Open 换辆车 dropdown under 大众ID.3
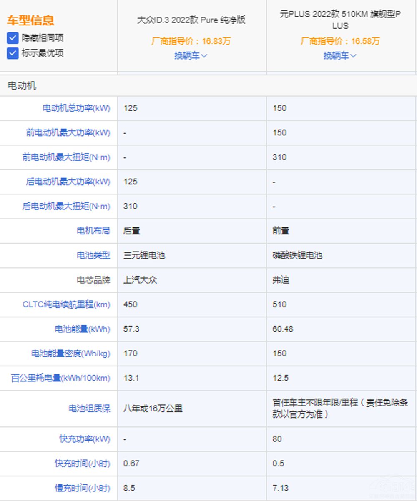 pyautogui.click(x=191, y=56)
